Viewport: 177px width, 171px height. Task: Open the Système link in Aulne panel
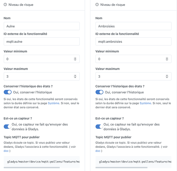click(x=53, y=103)
